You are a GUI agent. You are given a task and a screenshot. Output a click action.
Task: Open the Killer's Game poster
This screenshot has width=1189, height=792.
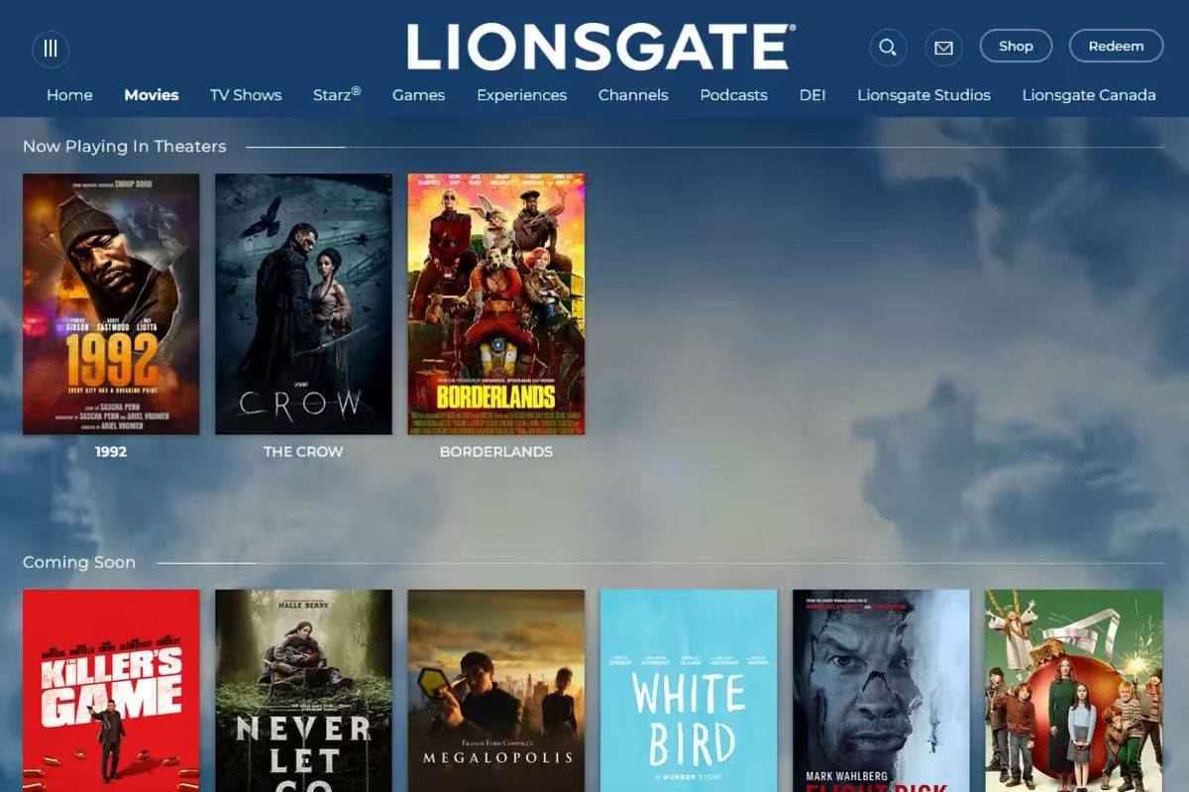coord(111,691)
